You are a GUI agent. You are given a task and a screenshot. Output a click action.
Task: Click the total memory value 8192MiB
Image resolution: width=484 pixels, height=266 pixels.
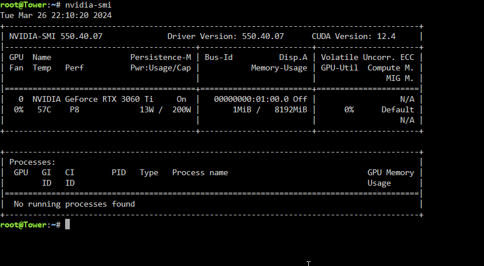tap(291, 109)
